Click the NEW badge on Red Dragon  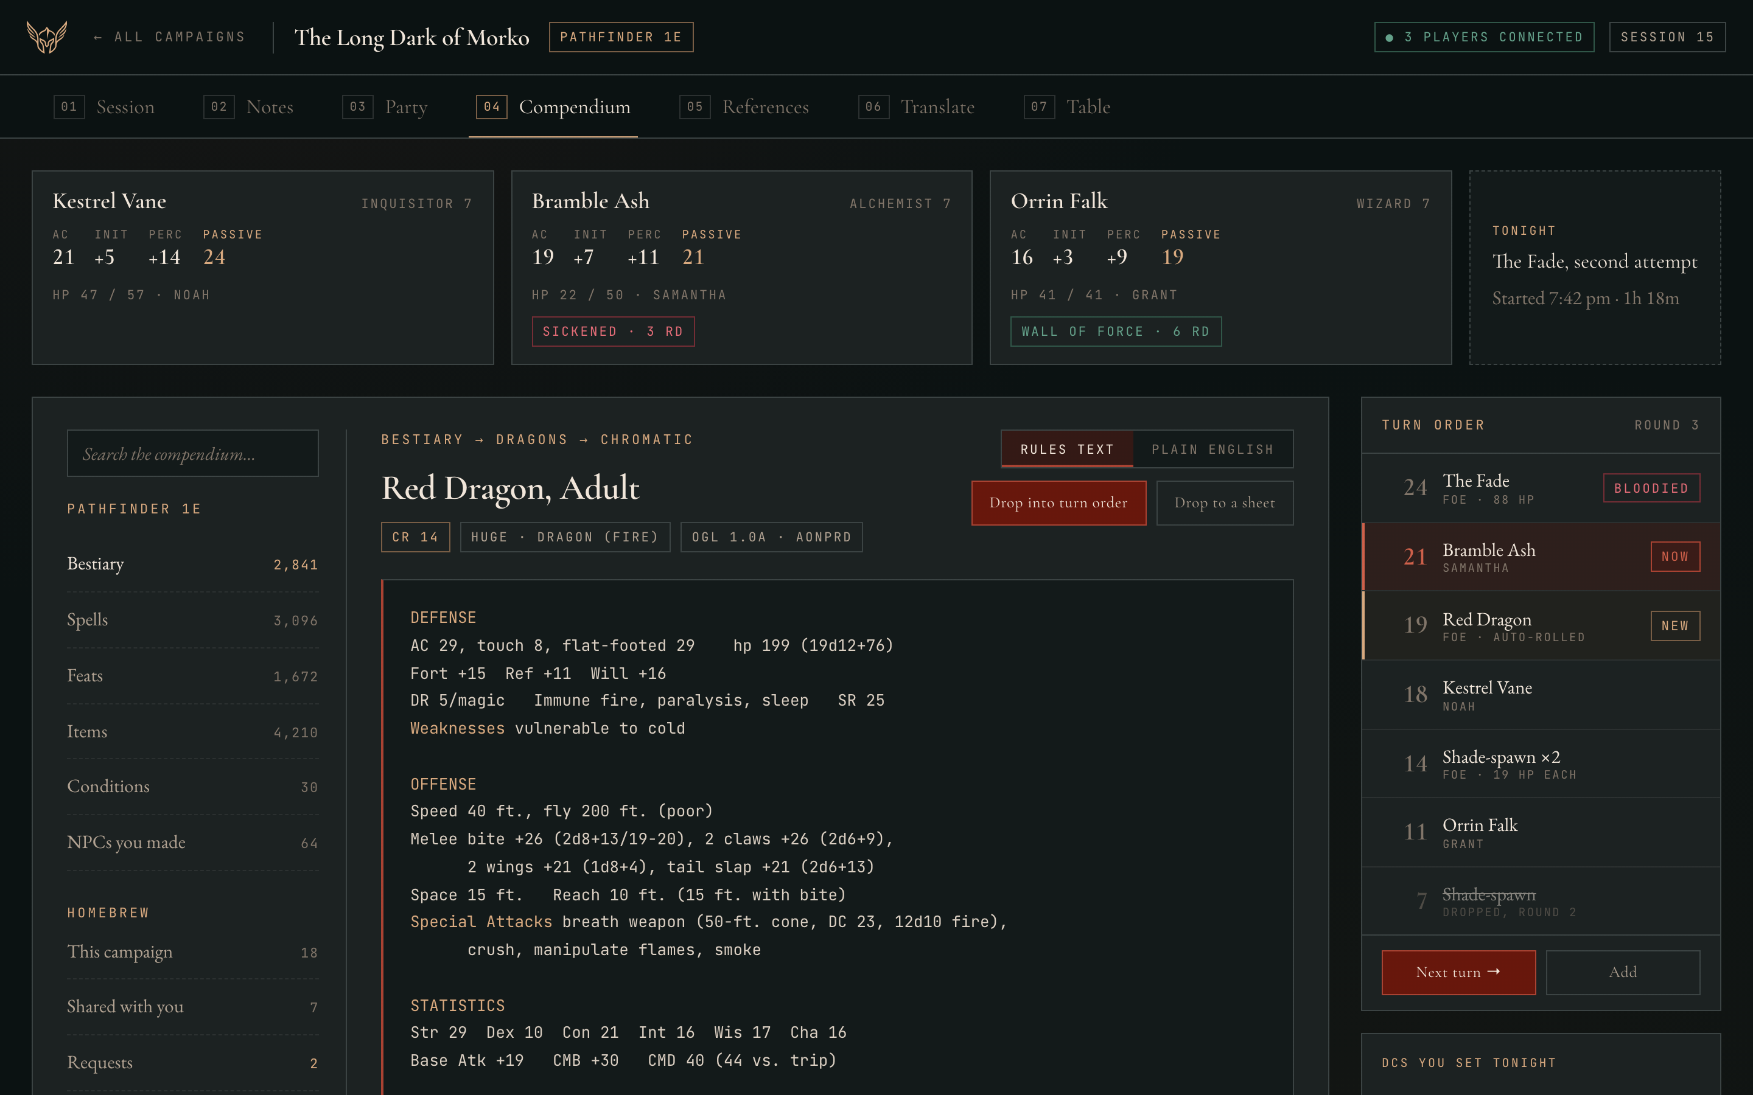tap(1674, 626)
